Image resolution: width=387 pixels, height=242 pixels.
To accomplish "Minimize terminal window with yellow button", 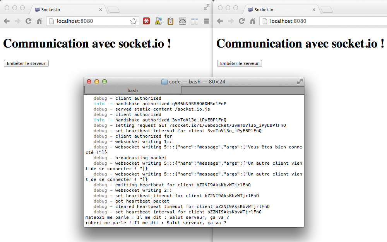I will [97, 82].
